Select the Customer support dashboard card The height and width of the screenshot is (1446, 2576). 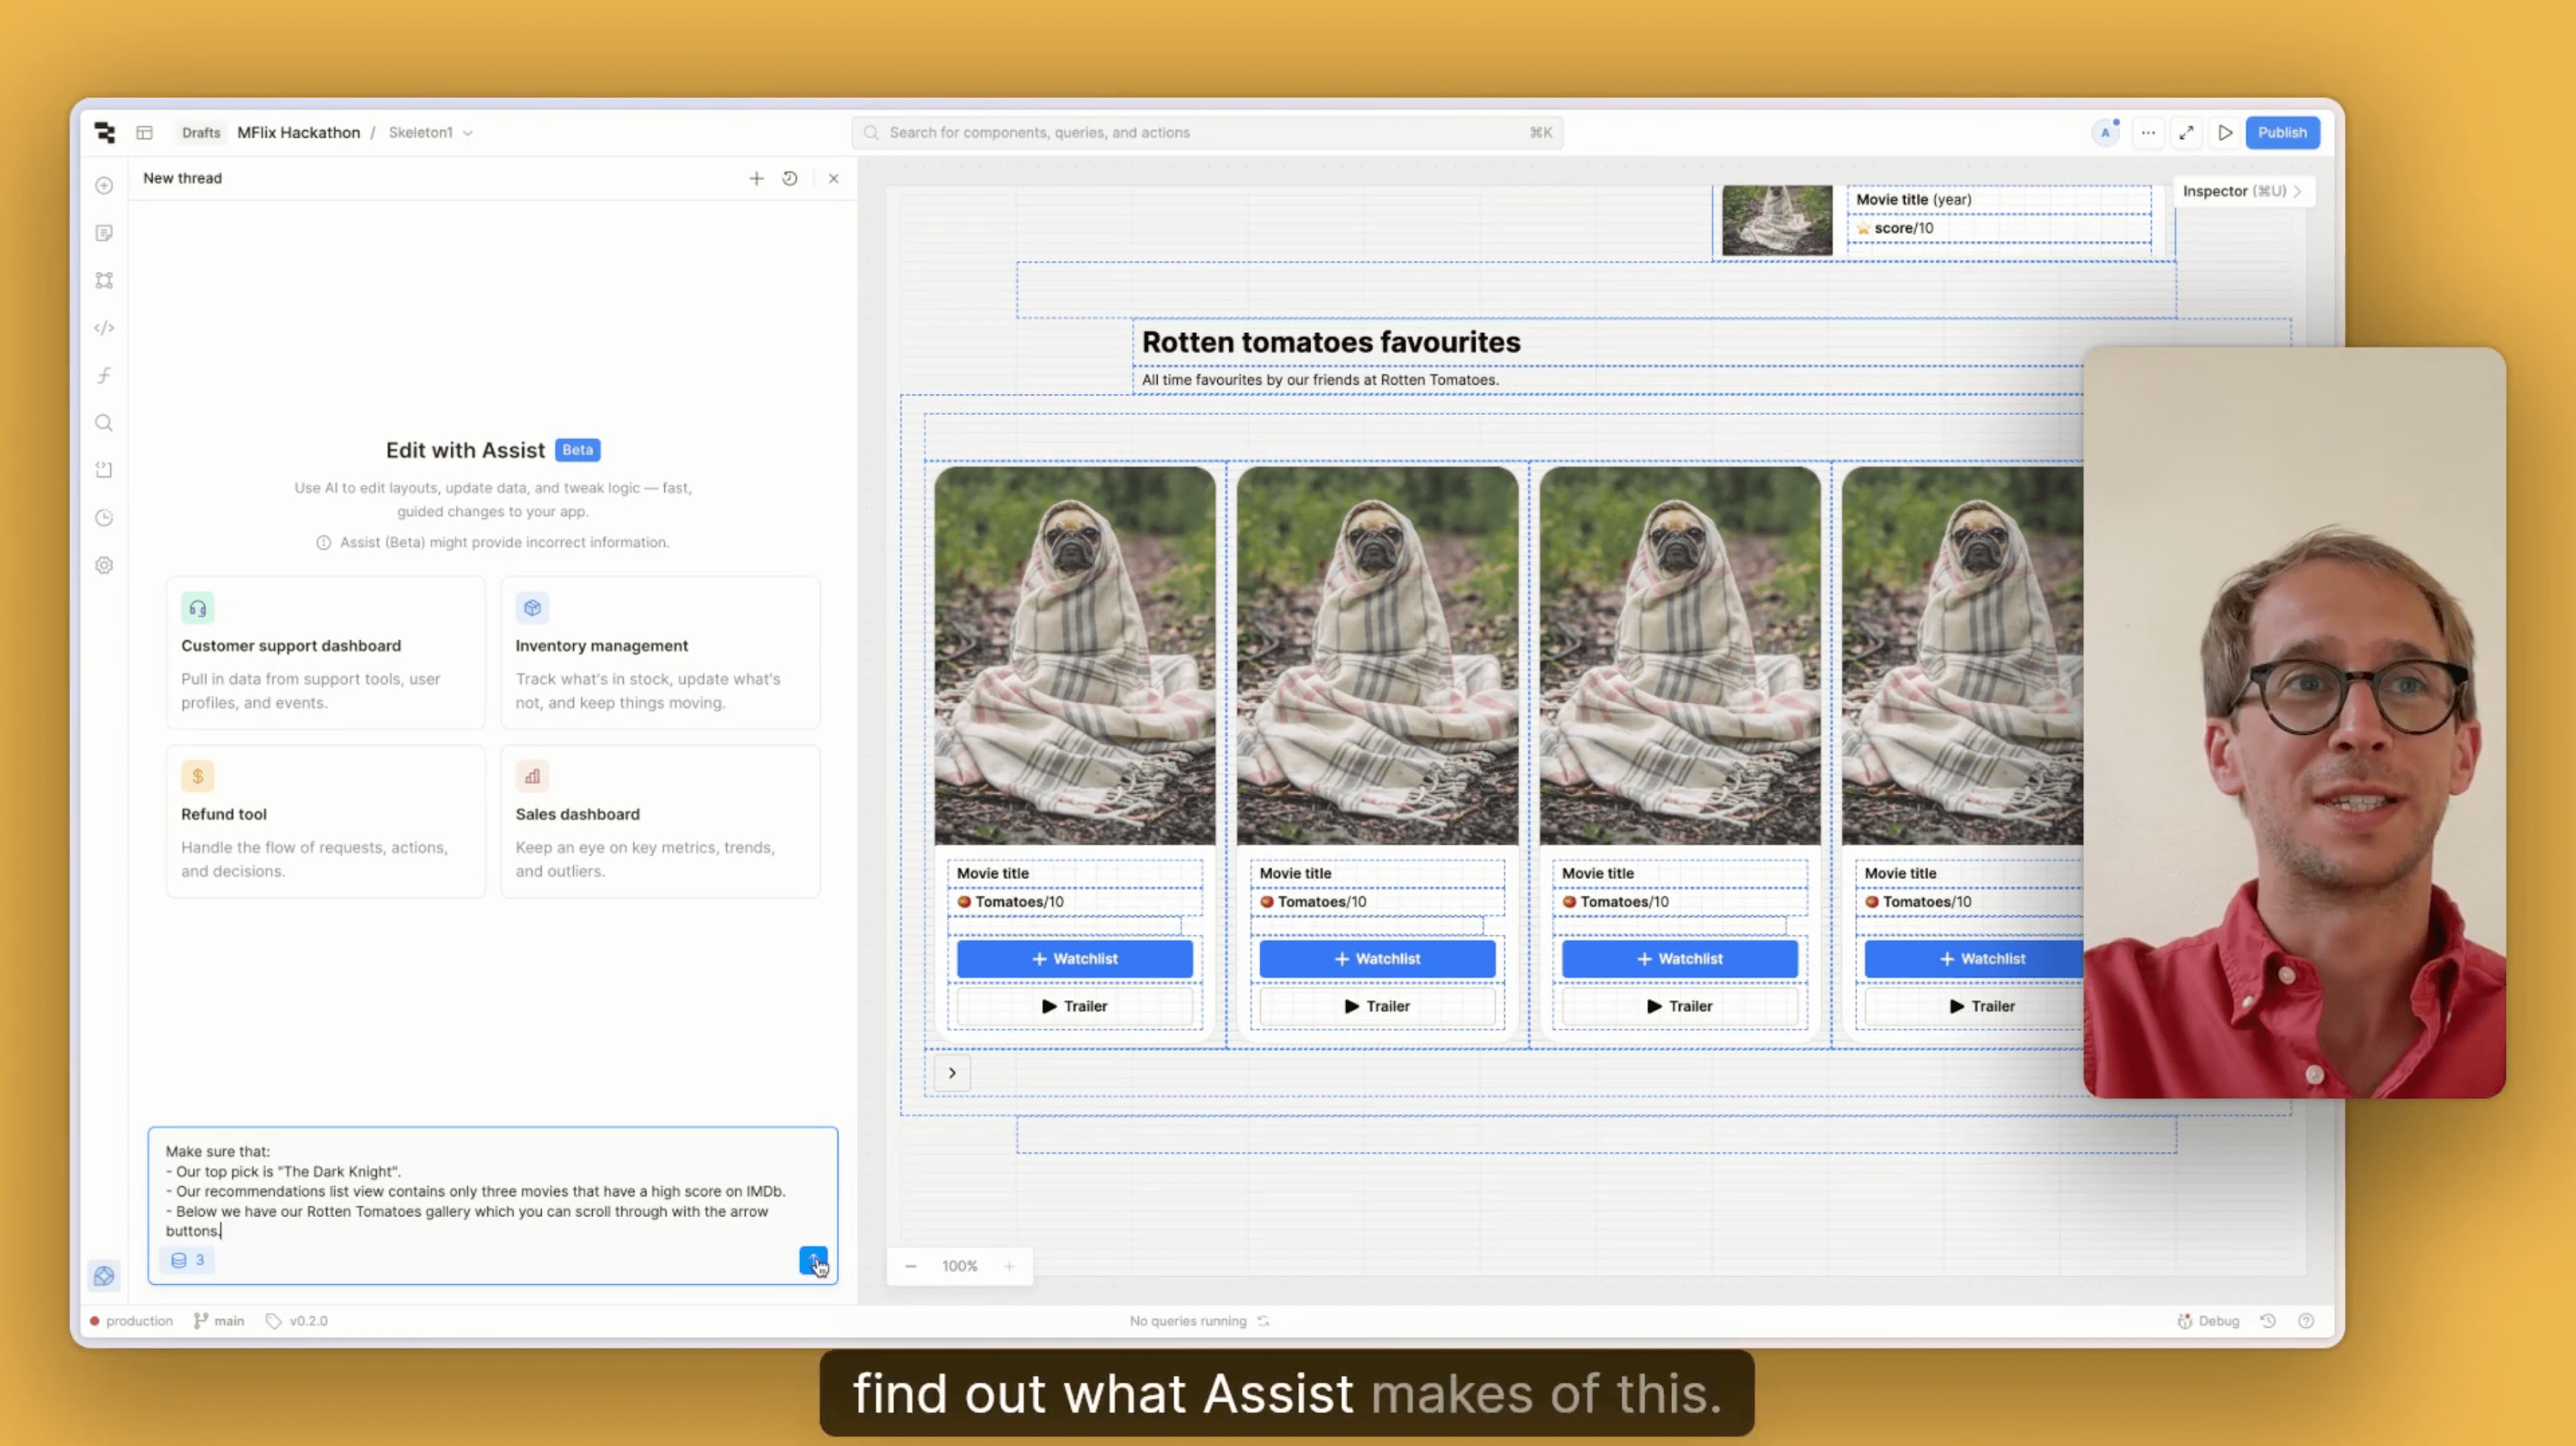pyautogui.click(x=325, y=653)
